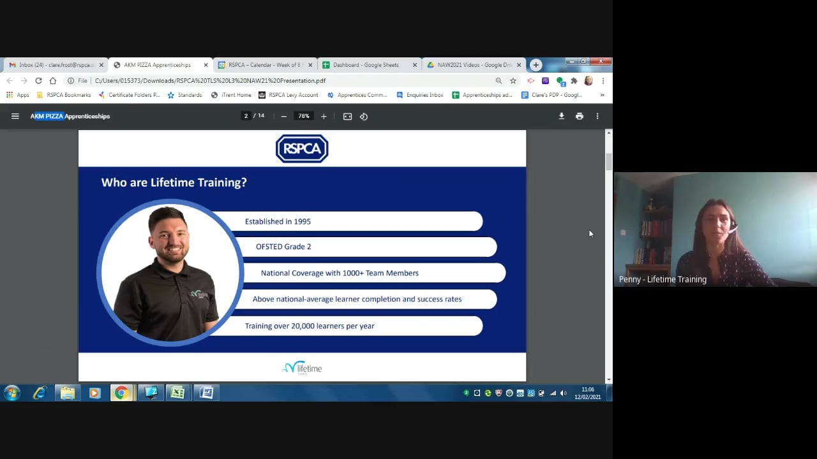Open Excel from the taskbar

coord(178,393)
